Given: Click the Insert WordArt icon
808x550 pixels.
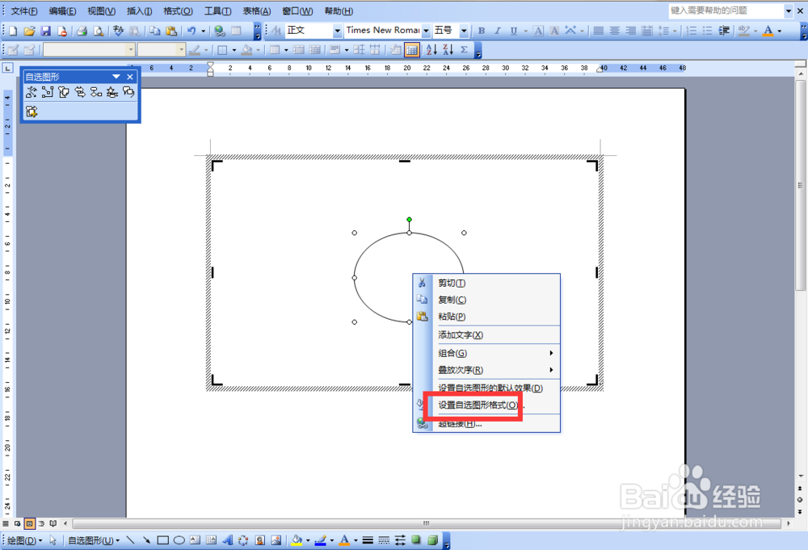Looking at the screenshot, I should point(229,539).
